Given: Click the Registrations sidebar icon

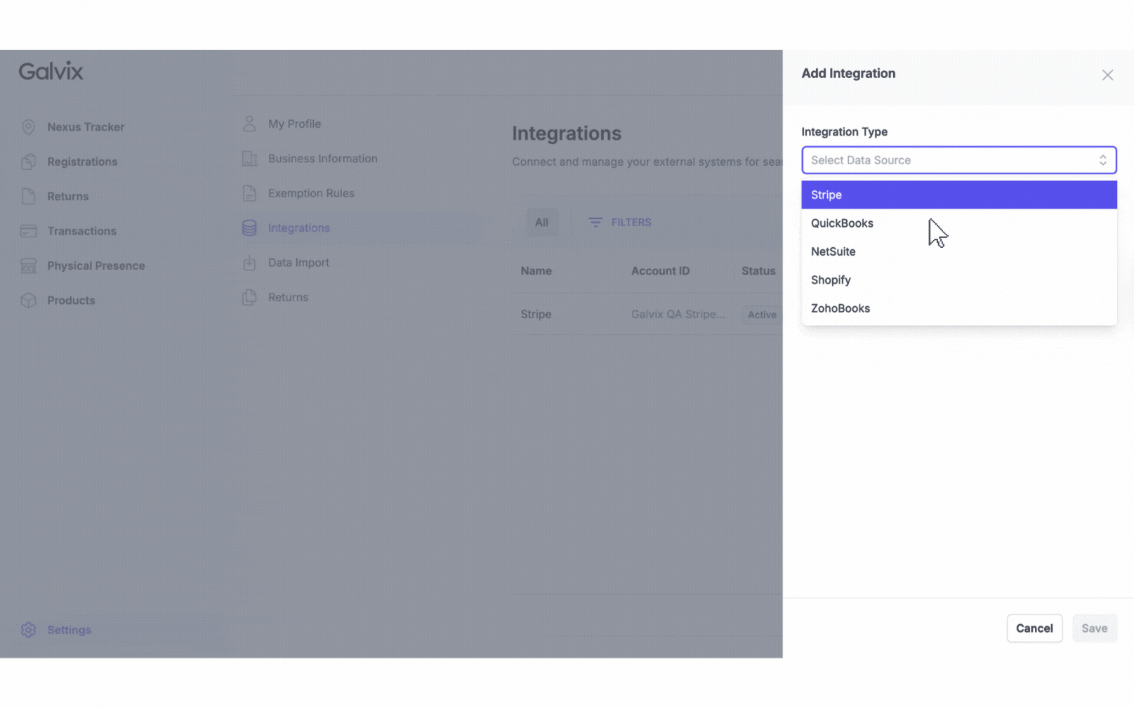Looking at the screenshot, I should pyautogui.click(x=28, y=161).
